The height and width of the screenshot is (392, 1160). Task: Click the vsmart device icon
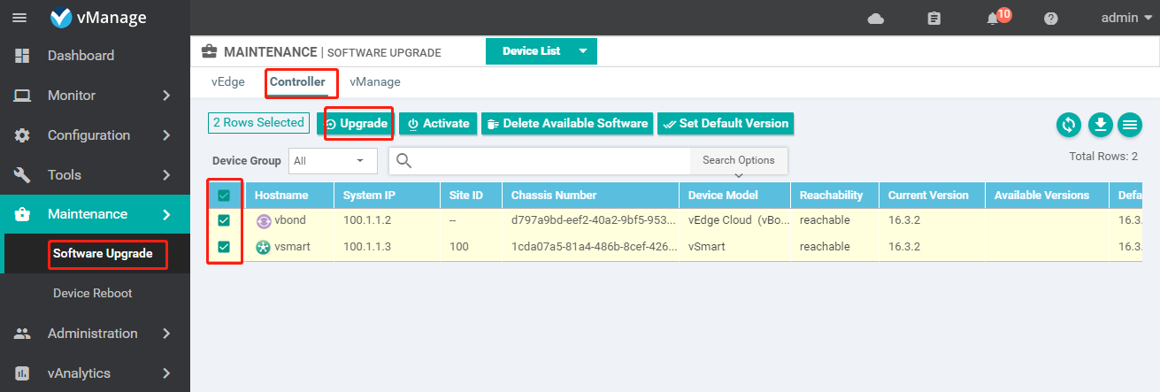coord(264,247)
